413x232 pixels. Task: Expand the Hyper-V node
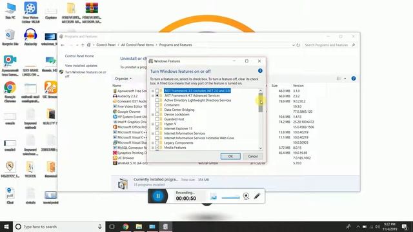click(x=153, y=124)
